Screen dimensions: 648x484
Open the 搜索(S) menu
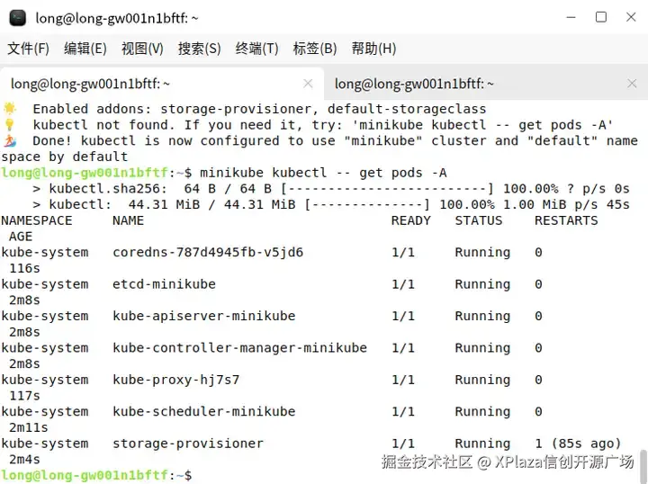pyautogui.click(x=199, y=49)
